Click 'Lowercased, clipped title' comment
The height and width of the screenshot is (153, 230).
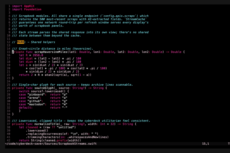pos(41,121)
